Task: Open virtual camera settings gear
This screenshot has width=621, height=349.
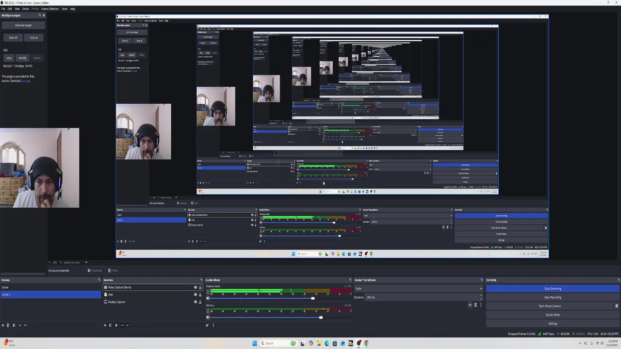Action: [617, 306]
